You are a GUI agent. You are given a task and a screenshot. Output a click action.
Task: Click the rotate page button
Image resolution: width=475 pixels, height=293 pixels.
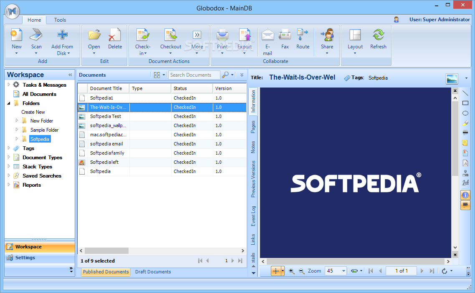tap(445, 271)
